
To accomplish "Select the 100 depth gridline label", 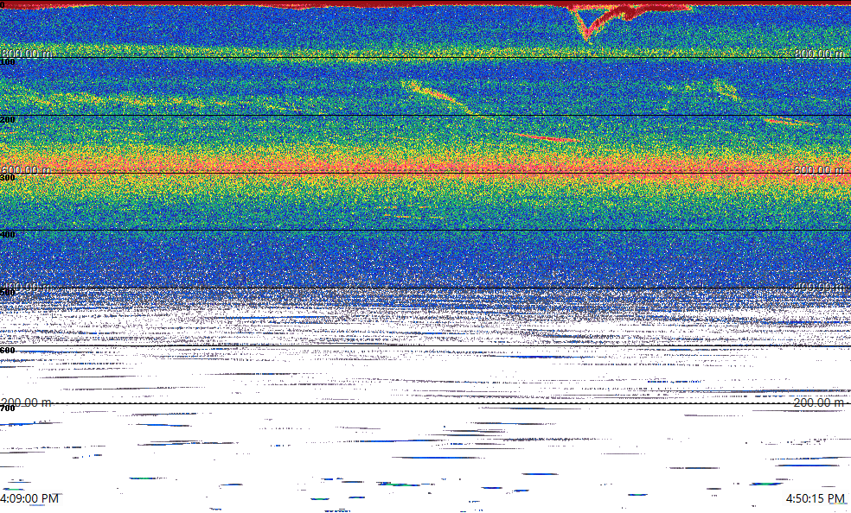I will 8,62.
